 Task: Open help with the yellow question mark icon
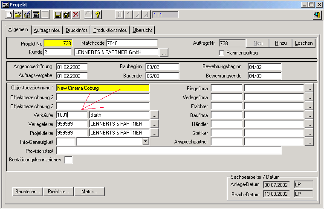98,15
